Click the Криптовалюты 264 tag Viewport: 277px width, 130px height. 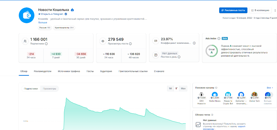point(64,28)
